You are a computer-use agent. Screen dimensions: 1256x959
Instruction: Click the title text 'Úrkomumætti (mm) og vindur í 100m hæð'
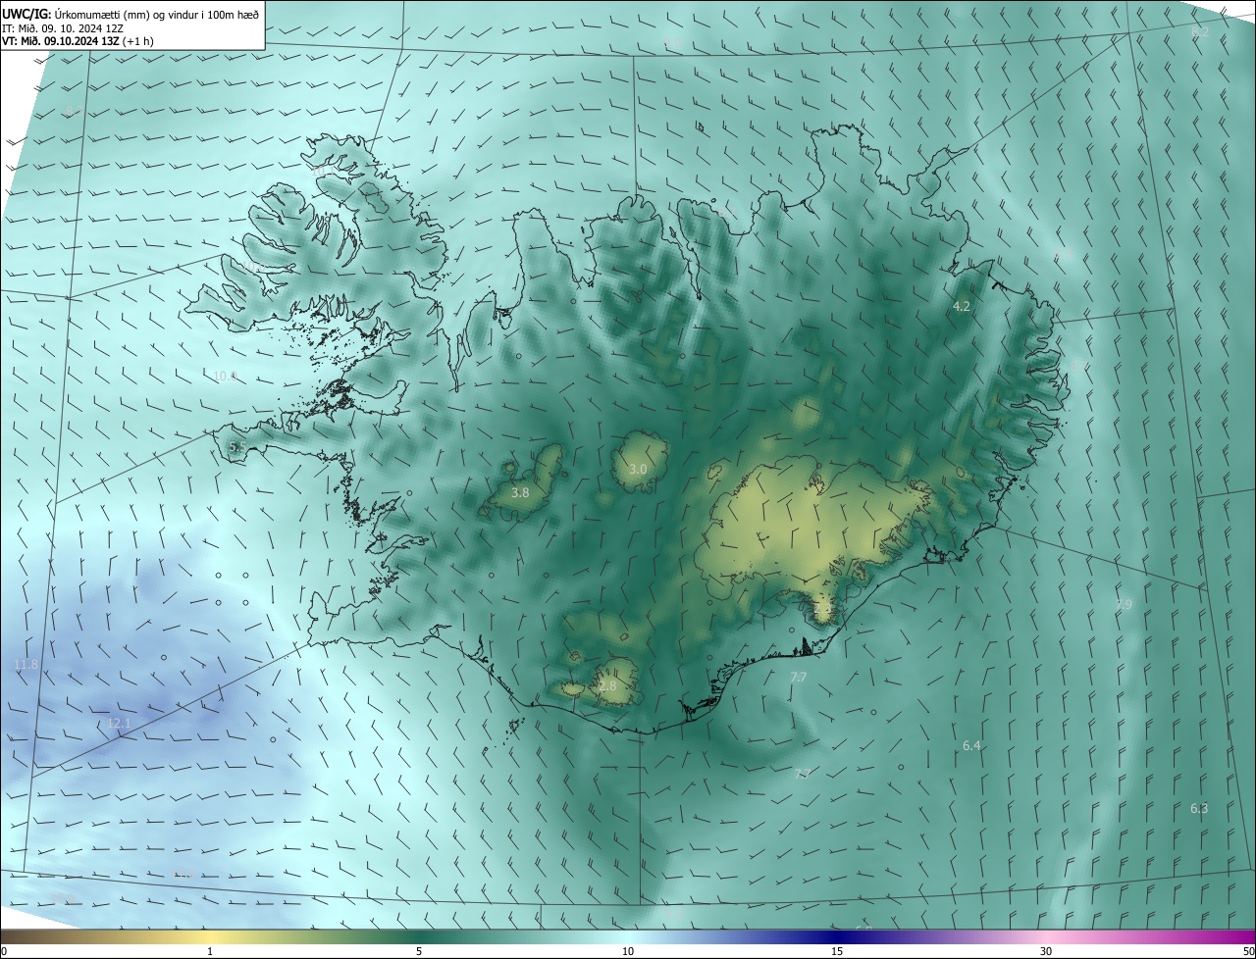[157, 14]
